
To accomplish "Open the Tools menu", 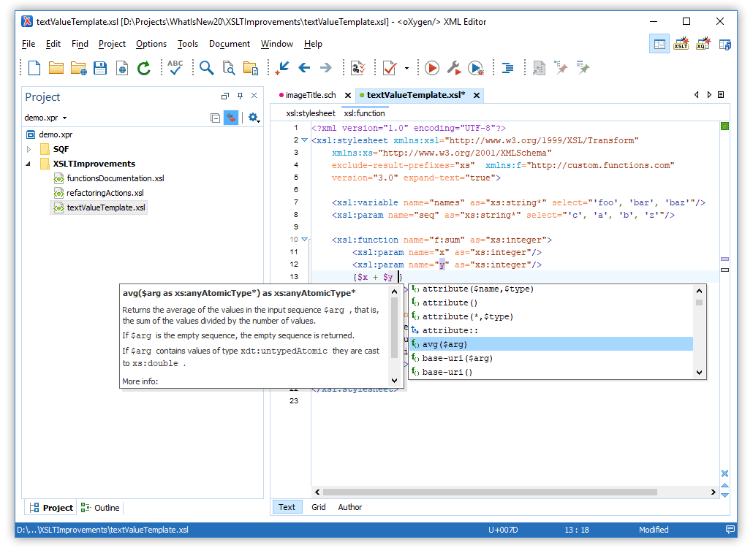I will (188, 44).
